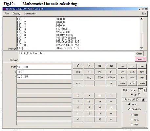Click the Answer list scroll down arrow
The image size is (150, 131).
tap(141, 49)
